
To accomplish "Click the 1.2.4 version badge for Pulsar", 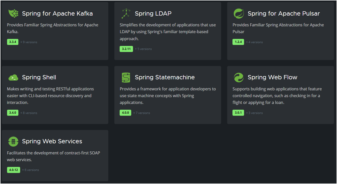I will click(x=238, y=42).
